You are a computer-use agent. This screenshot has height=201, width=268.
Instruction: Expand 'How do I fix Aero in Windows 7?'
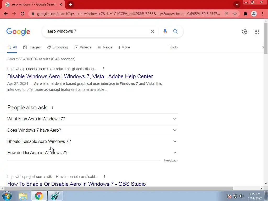tap(93, 153)
